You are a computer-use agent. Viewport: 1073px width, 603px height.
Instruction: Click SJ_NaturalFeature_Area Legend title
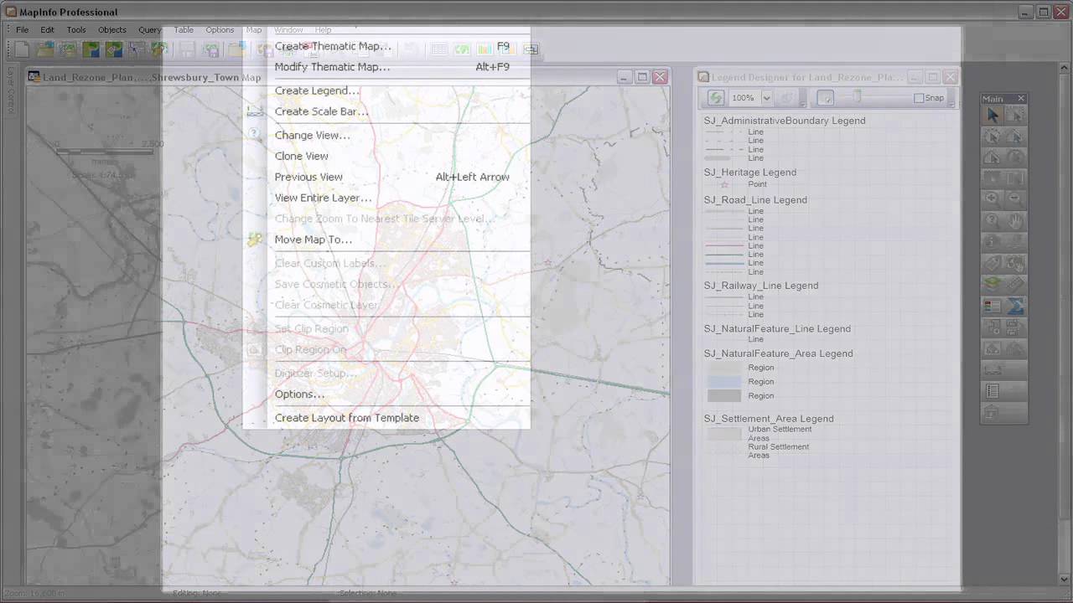(779, 353)
